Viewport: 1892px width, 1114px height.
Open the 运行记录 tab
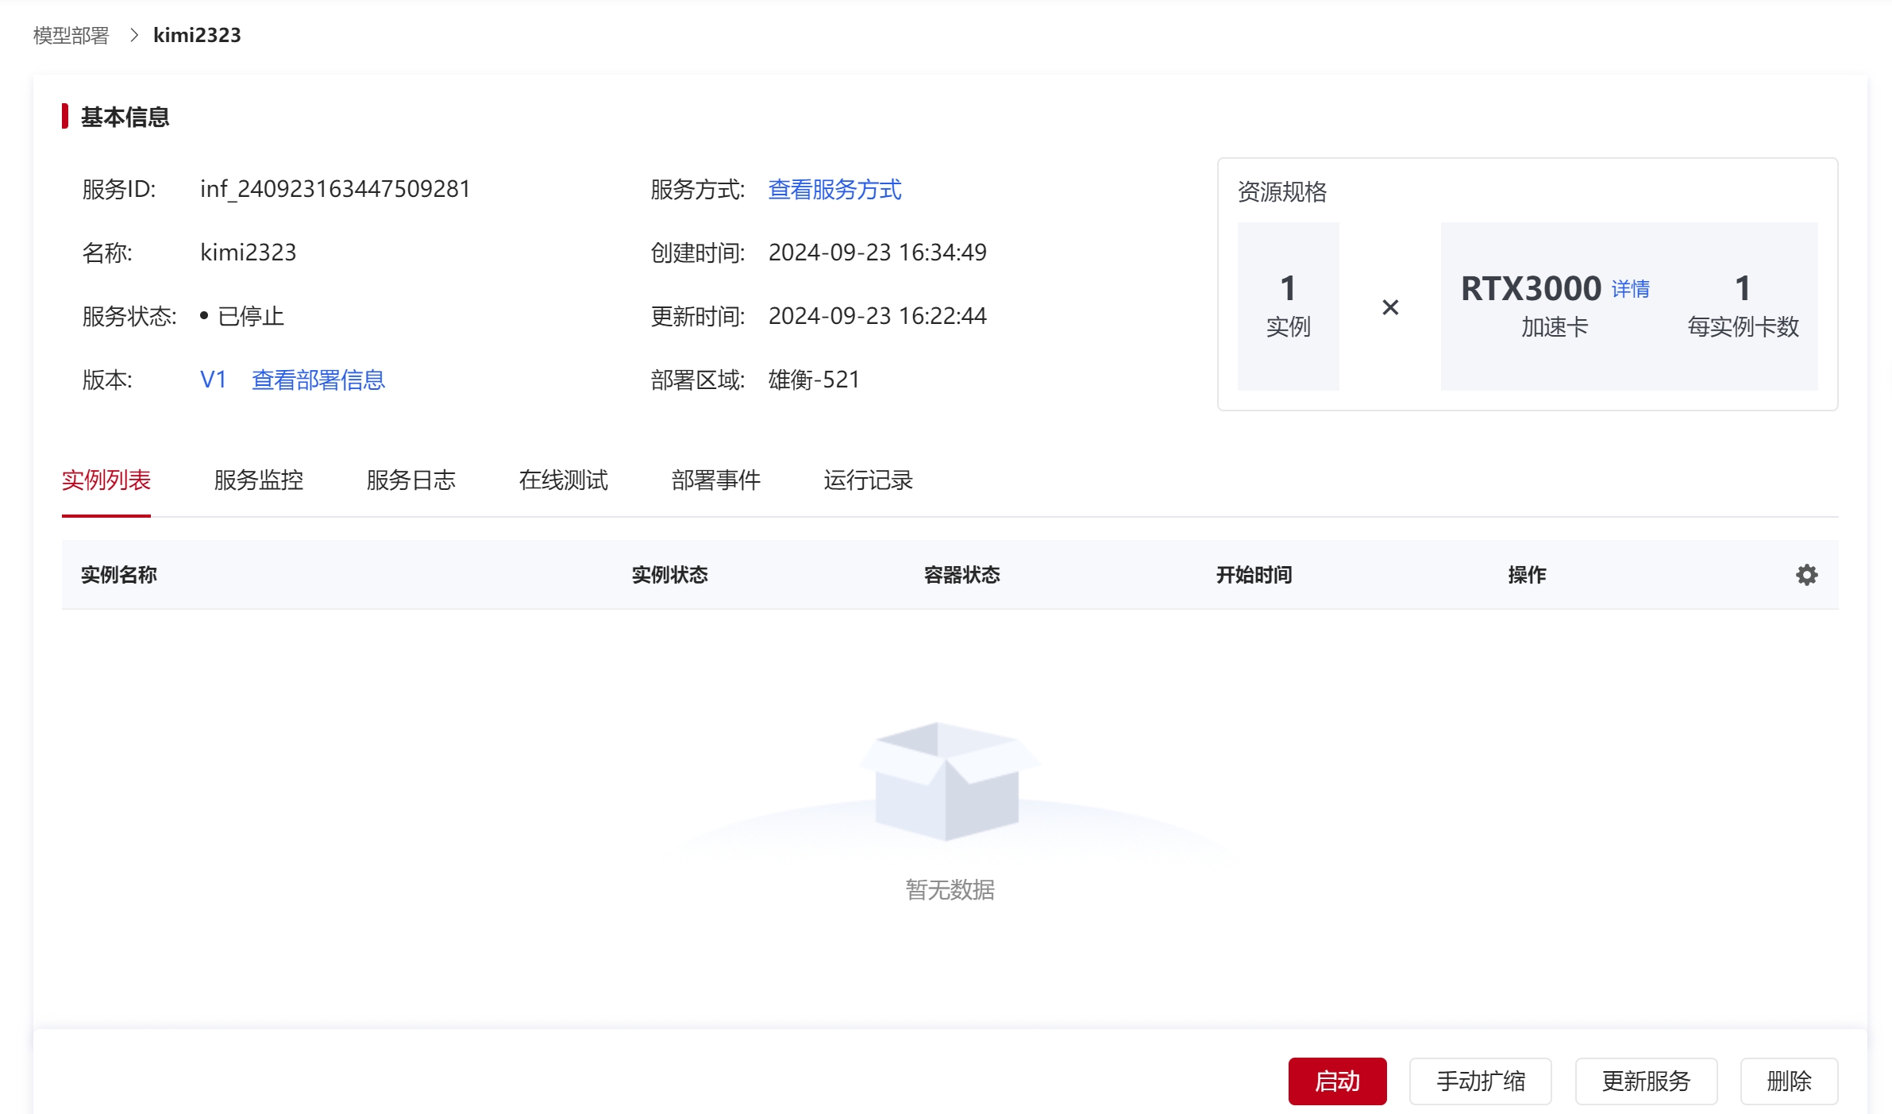868,480
